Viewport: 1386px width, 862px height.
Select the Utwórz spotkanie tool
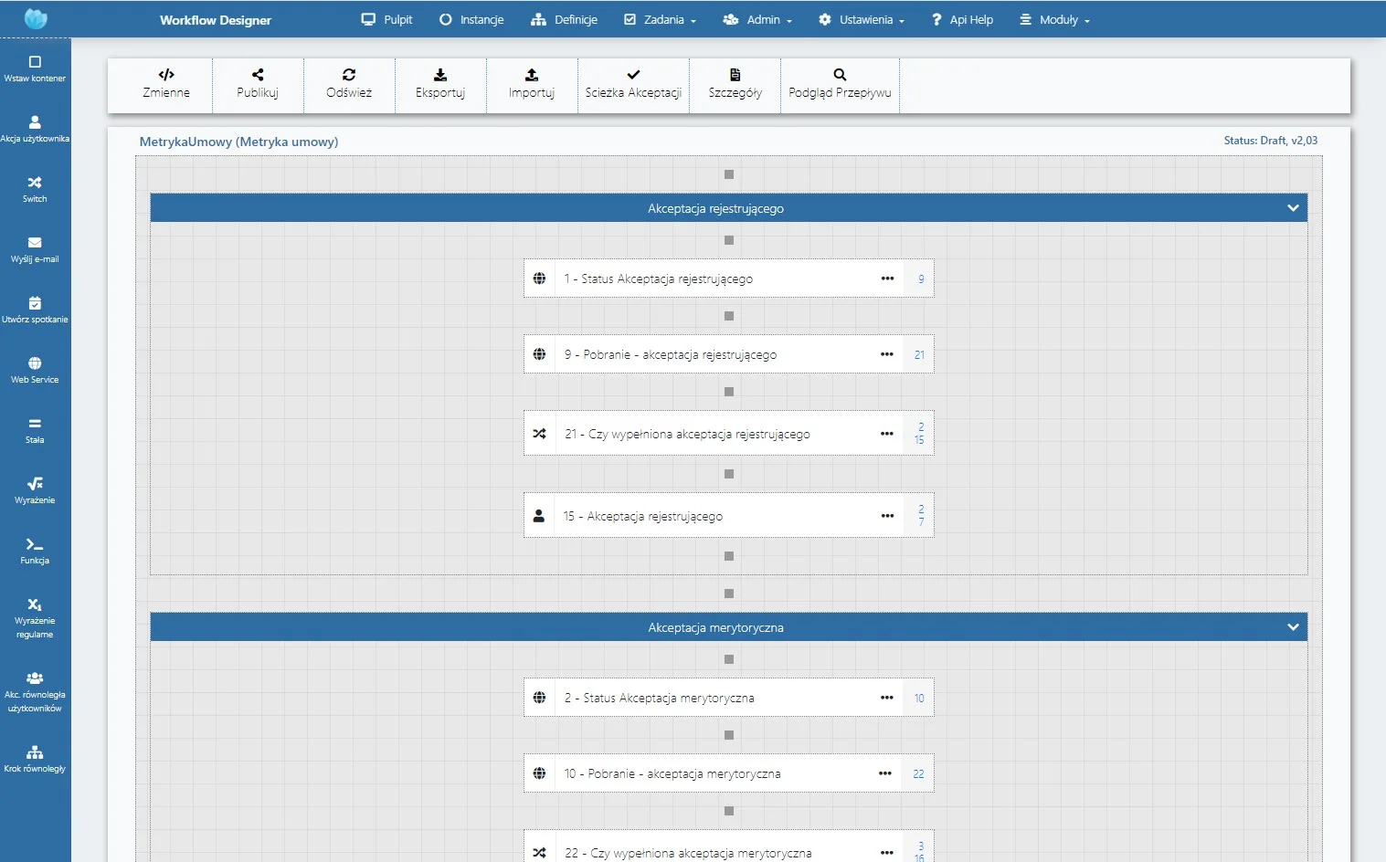tap(35, 310)
